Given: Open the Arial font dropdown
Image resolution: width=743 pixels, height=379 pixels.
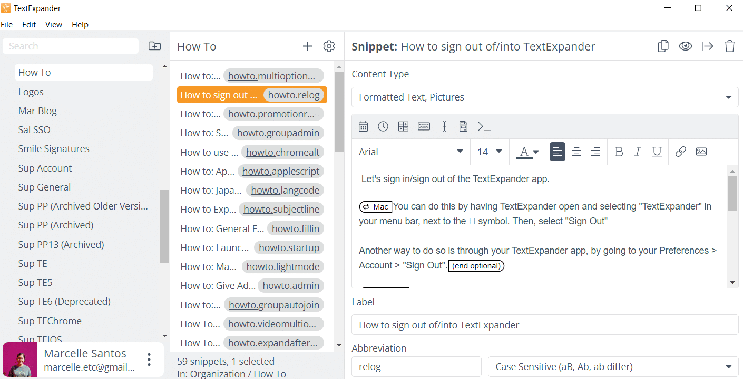Looking at the screenshot, I should pyautogui.click(x=411, y=152).
